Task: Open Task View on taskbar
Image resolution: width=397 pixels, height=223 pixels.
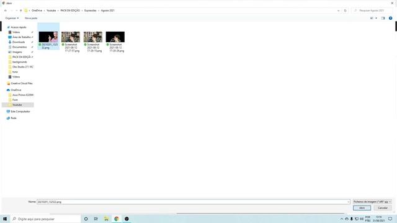Action: (x=96, y=219)
